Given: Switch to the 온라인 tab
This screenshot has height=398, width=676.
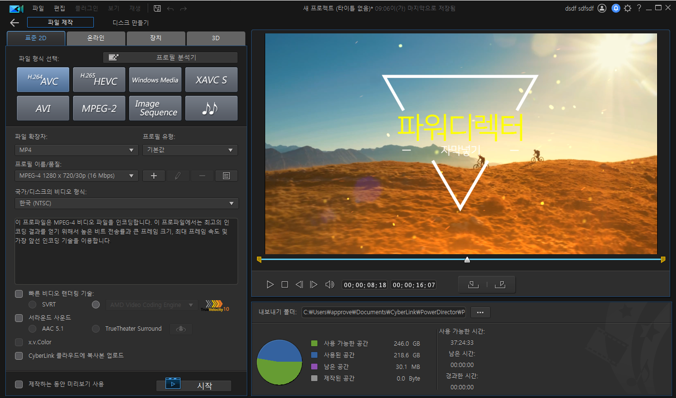Looking at the screenshot, I should tap(96, 38).
